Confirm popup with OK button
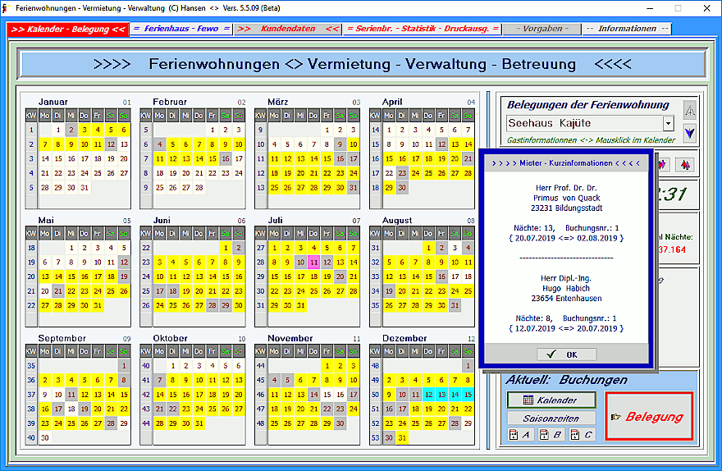Viewport: 722px width, 471px height. coord(567,354)
